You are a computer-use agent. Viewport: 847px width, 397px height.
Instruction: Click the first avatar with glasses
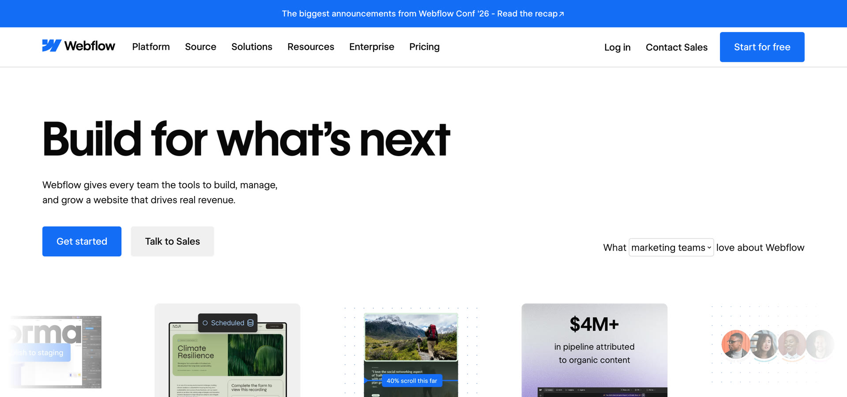pyautogui.click(x=735, y=344)
